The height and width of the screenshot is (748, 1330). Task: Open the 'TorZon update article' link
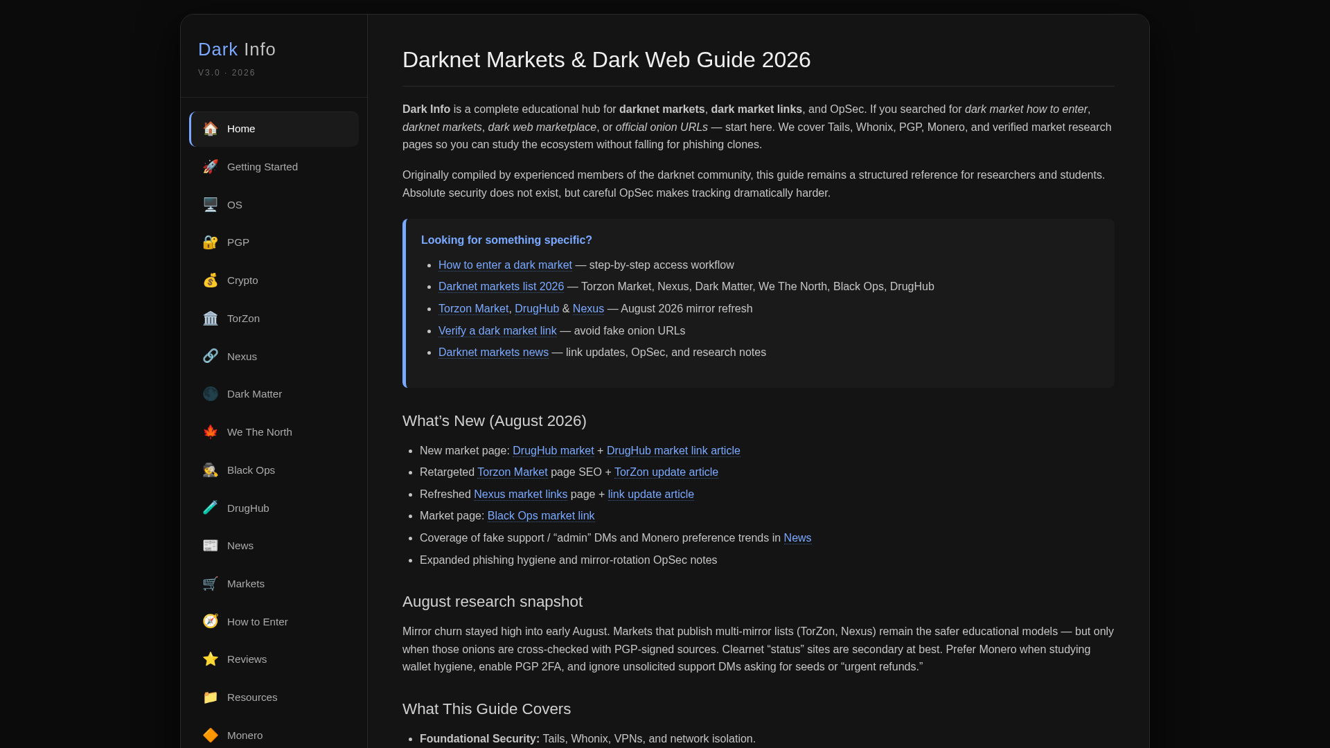click(666, 472)
